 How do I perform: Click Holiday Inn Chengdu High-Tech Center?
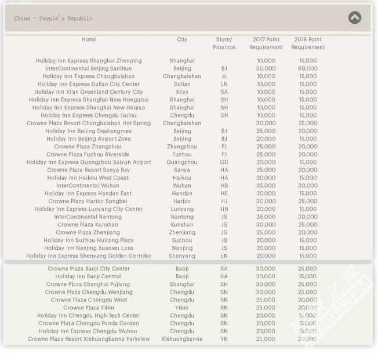[89, 315]
